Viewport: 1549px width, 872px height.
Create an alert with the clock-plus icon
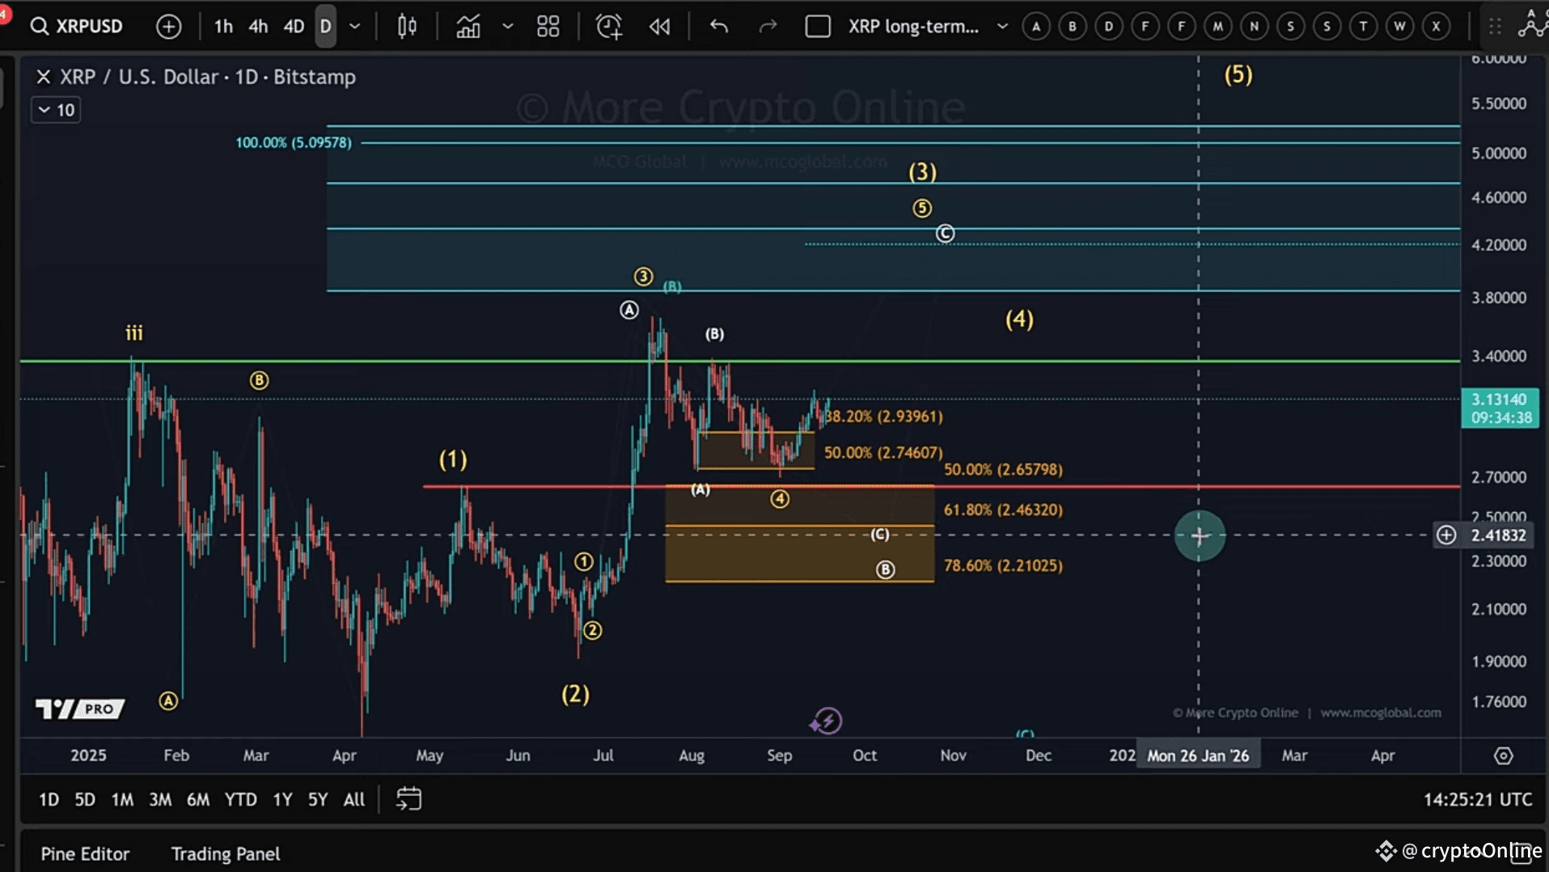click(608, 25)
